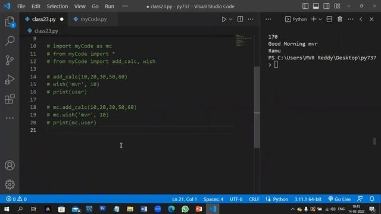Screen dimensions: 381x214
Task: Open Microsoft Edge from taskbar
Action: point(171,209)
